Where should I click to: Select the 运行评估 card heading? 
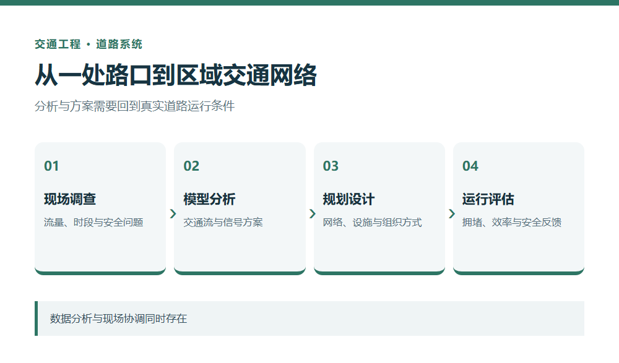[x=488, y=199]
